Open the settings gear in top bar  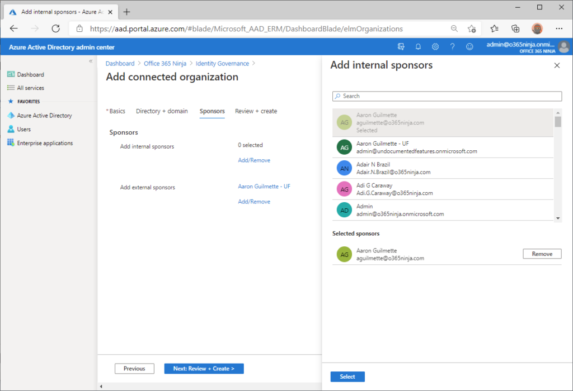(435, 46)
